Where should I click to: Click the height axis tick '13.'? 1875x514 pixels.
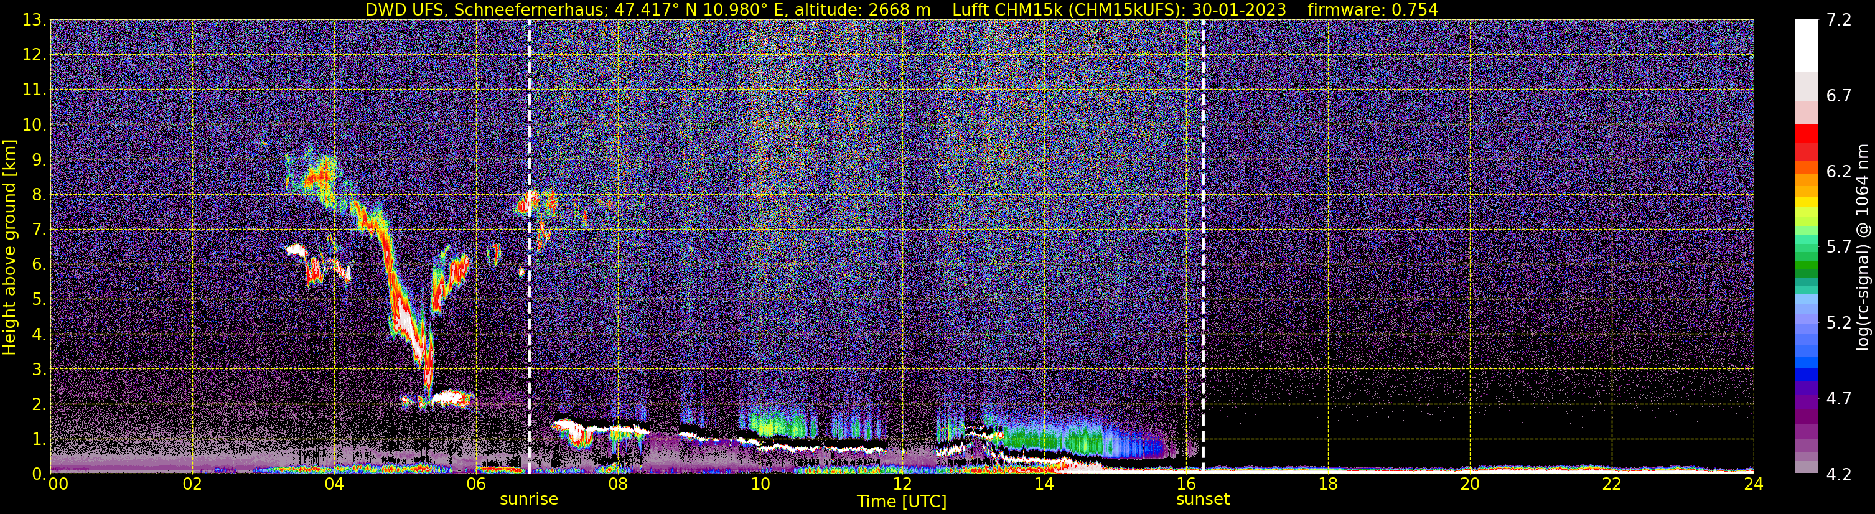(35, 21)
